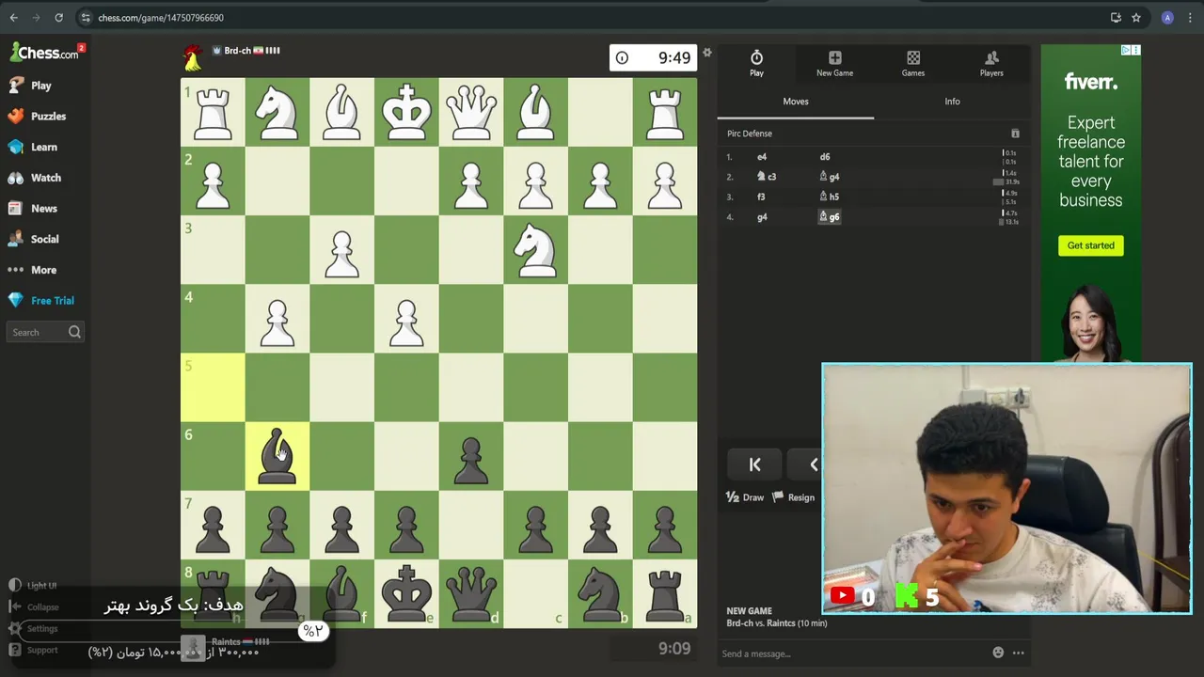Reload the page in browser
This screenshot has height=677, width=1204.
coord(58,17)
